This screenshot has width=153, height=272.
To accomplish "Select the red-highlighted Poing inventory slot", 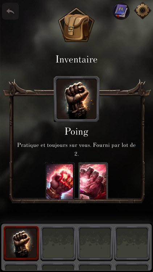I will [x=21, y=243].
